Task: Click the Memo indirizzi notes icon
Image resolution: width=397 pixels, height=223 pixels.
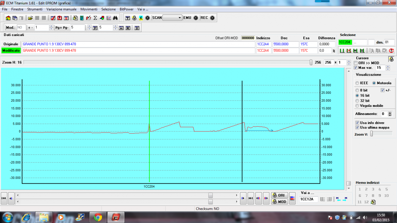Action: point(373,202)
